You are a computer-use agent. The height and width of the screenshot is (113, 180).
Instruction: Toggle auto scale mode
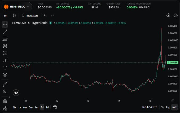point(174,107)
